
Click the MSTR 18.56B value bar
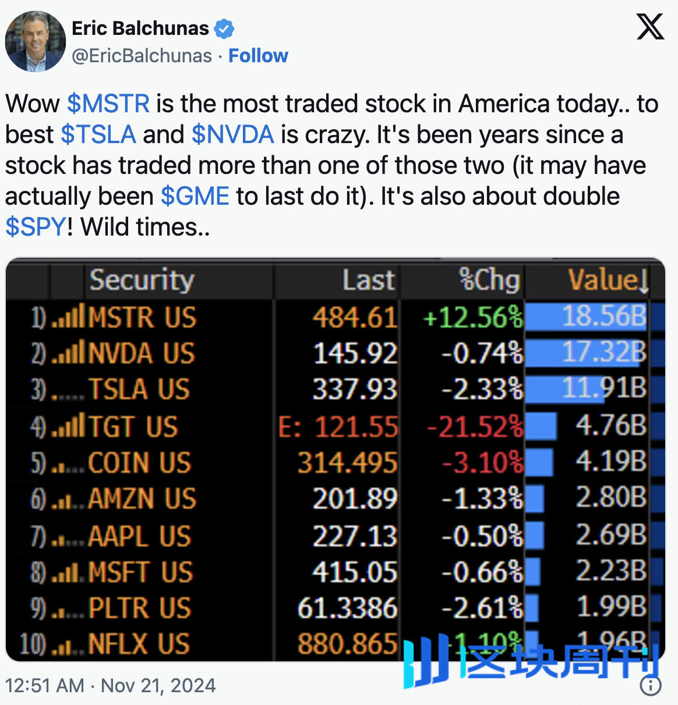(586, 317)
